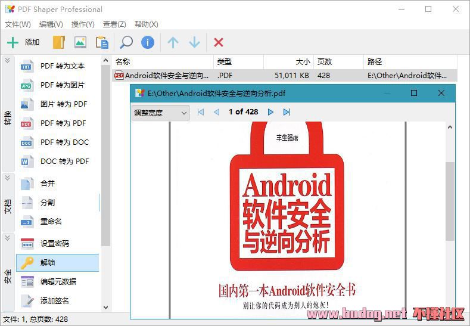Sort file list by 类型 column

pyautogui.click(x=239, y=62)
